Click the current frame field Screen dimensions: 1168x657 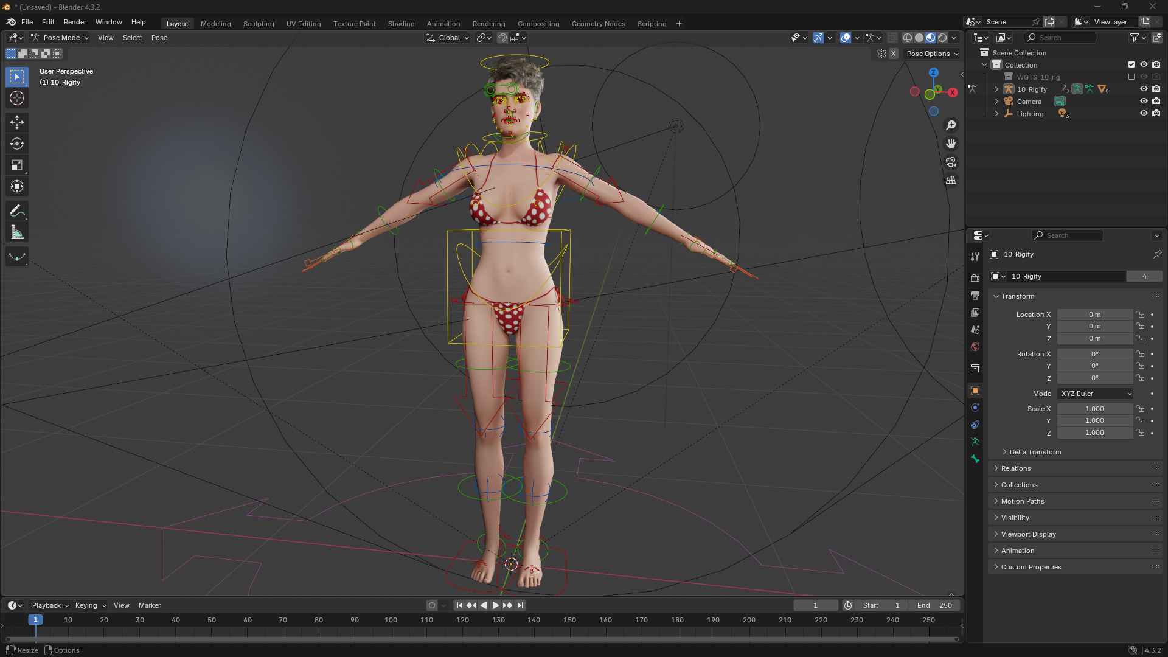(x=815, y=605)
